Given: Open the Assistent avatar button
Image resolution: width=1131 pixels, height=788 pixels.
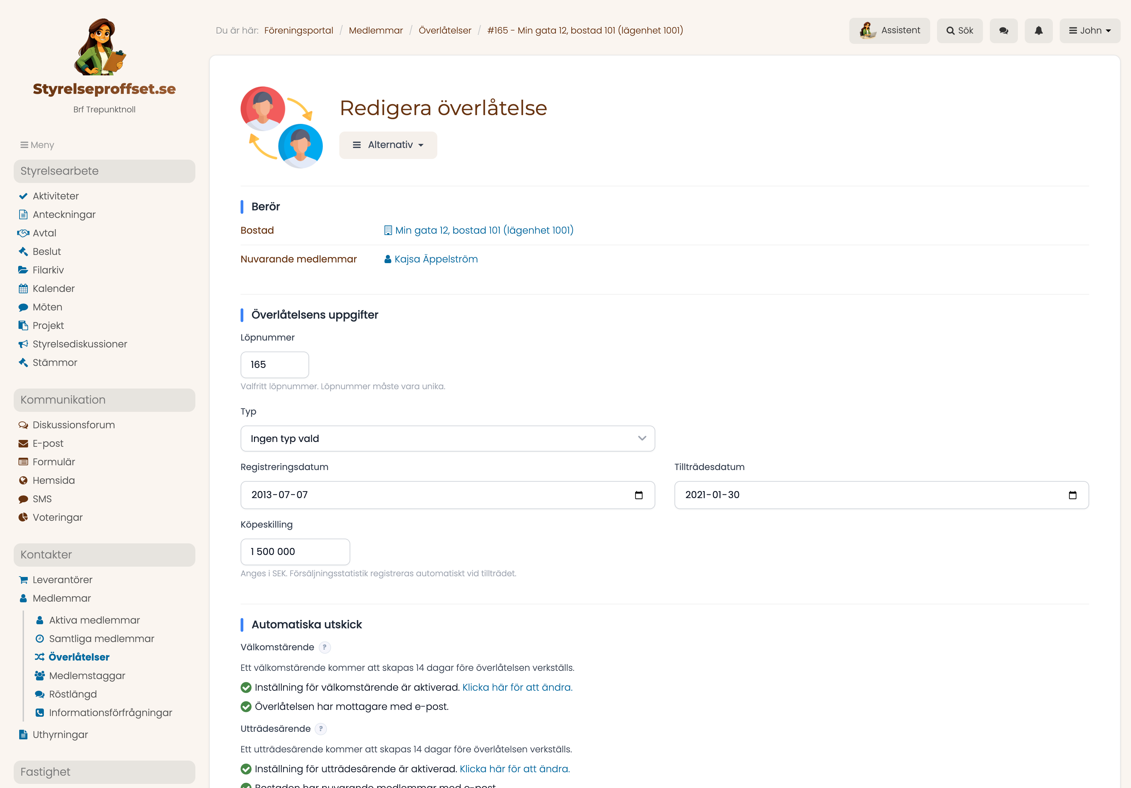Looking at the screenshot, I should pyautogui.click(x=889, y=30).
